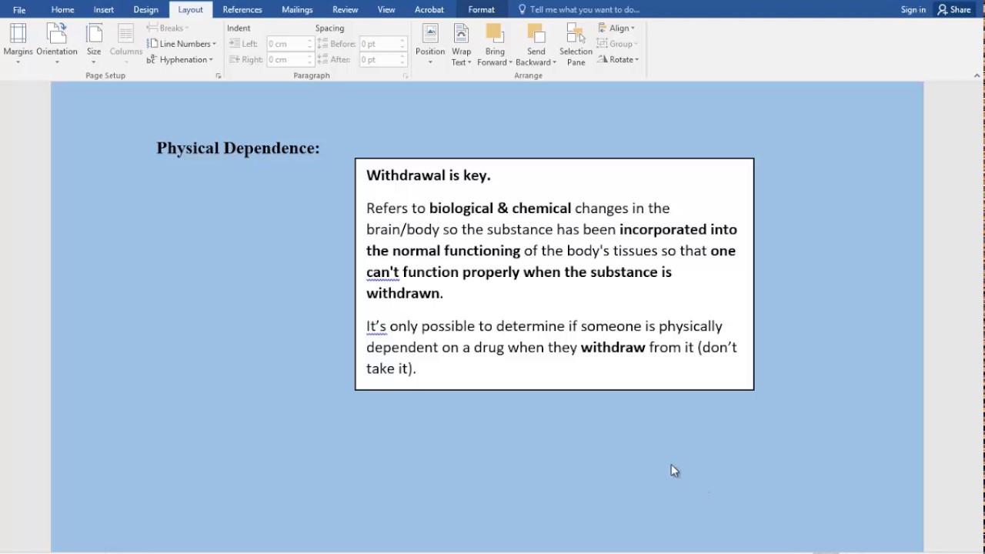This screenshot has height=554, width=985.
Task: Adjust the Spacing After spinner arrows
Action: (x=402, y=59)
